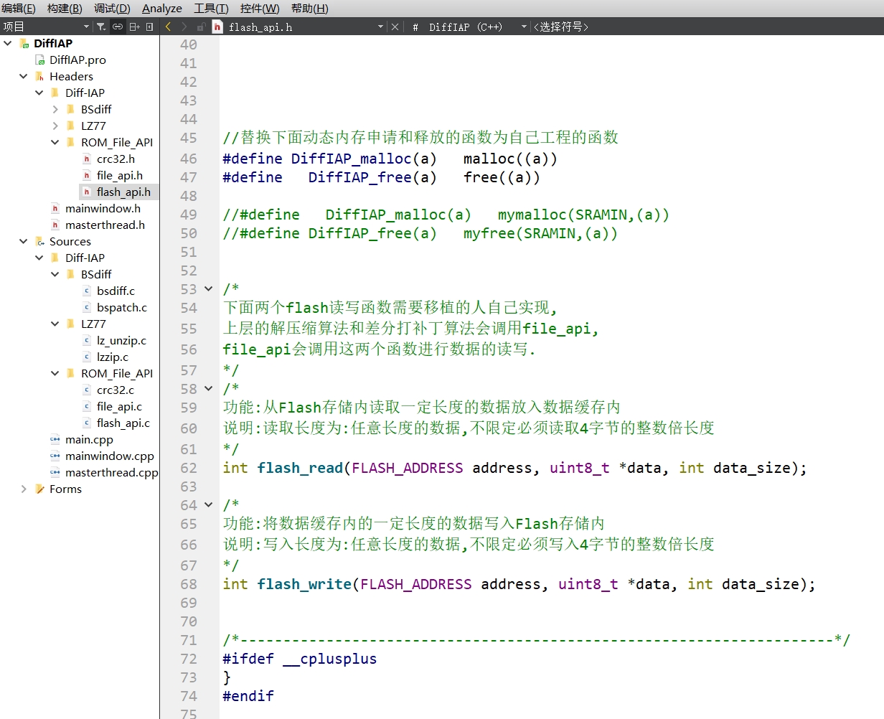This screenshot has width=884, height=719.
Task: Expand the BSdiff folder under Headers
Action: (x=55, y=109)
